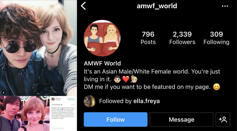Open the three-dot more options menu
The image size is (237, 131).
click(x=225, y=6)
